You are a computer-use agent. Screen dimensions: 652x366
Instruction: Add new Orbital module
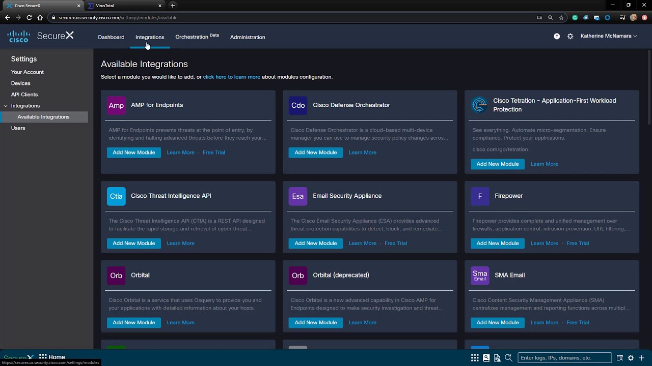point(134,322)
